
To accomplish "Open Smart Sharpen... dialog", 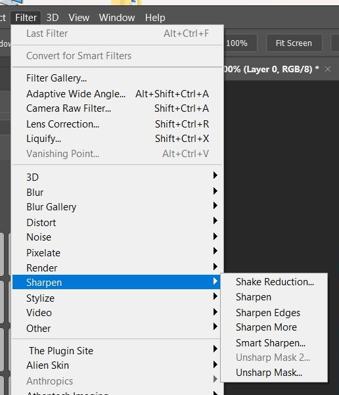I will (x=274, y=343).
